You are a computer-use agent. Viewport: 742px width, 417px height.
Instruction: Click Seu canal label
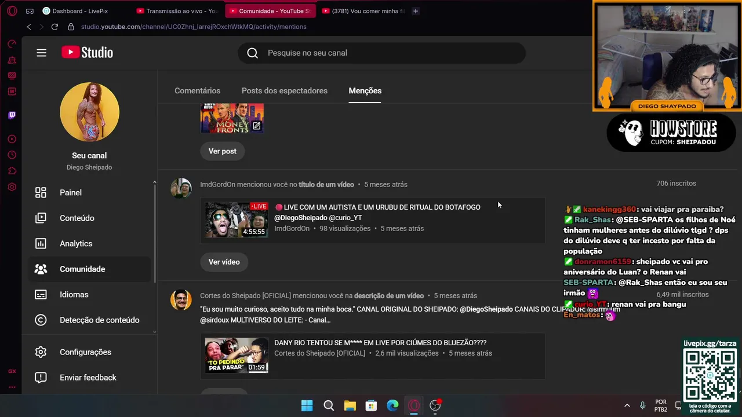(89, 156)
